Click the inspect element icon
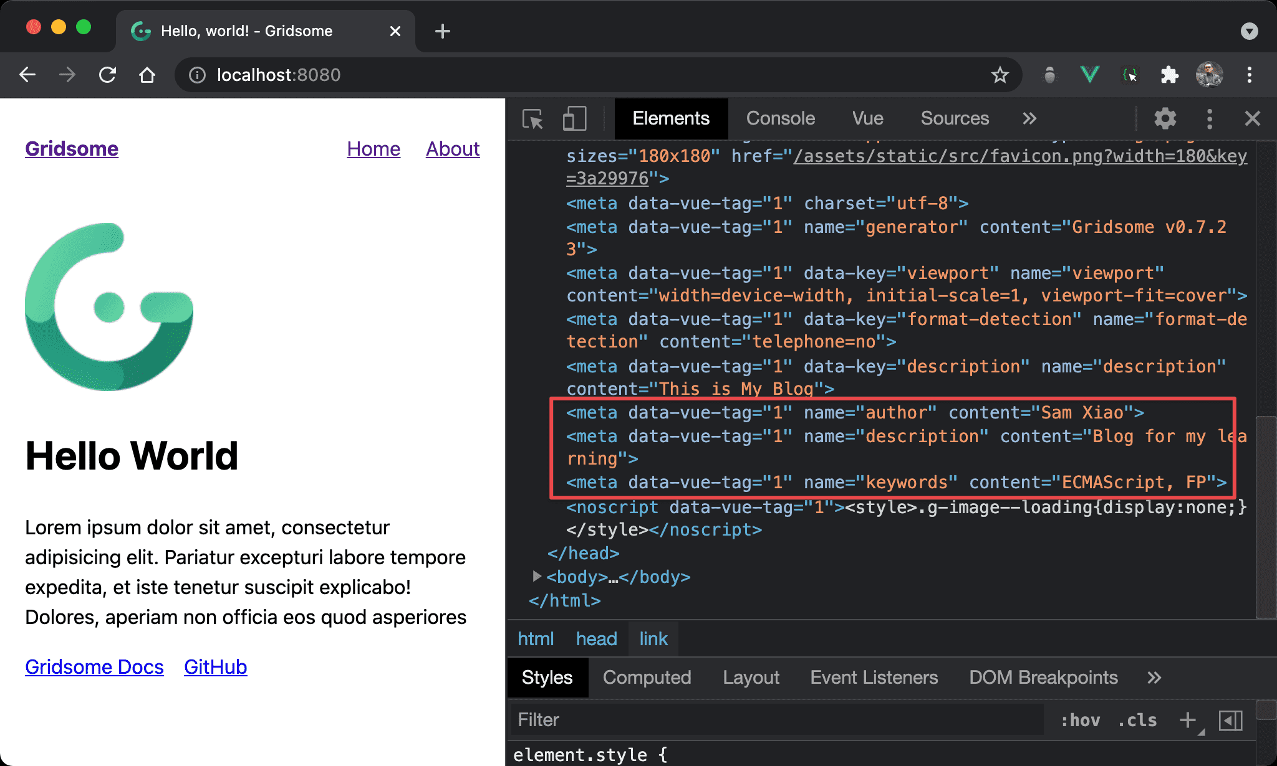Screen dimensions: 1277x766 (532, 118)
